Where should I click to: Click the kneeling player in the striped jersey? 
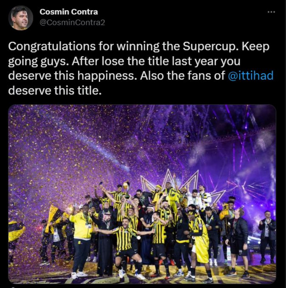tap(126, 246)
